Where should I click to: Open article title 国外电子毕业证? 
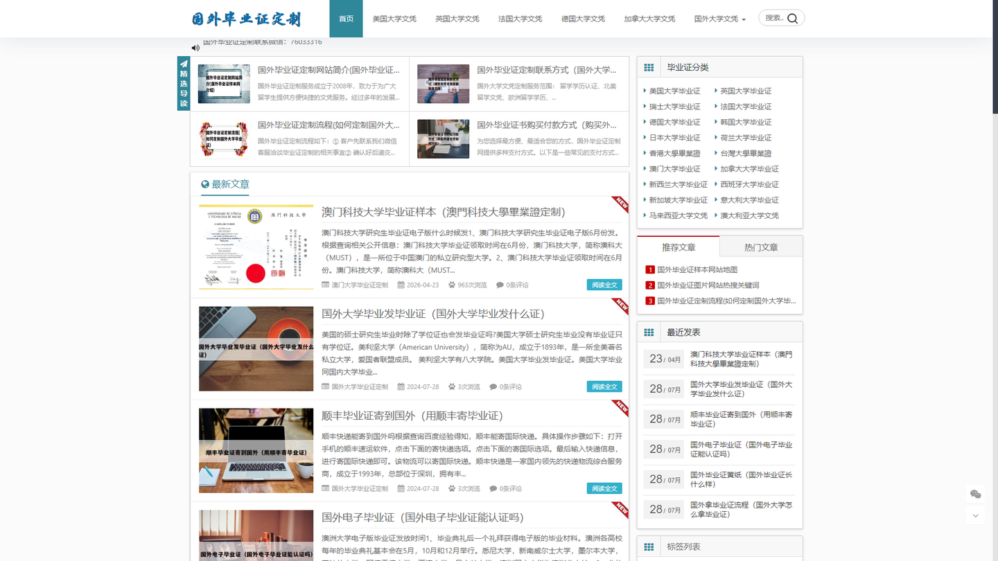pyautogui.click(x=423, y=517)
